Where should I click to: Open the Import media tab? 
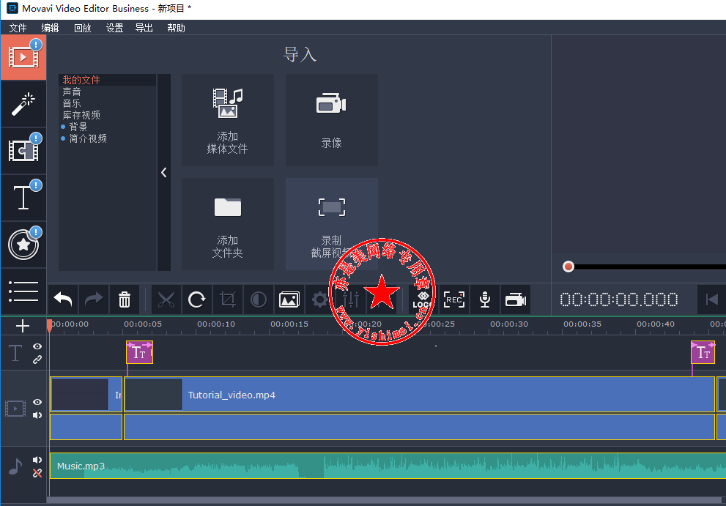click(23, 57)
